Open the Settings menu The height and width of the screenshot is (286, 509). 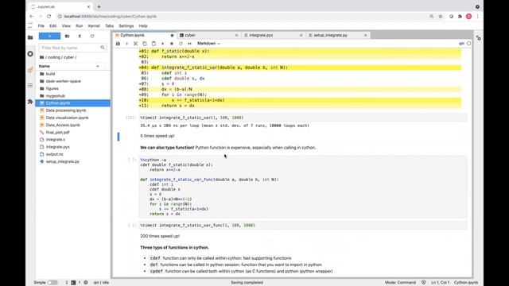pyautogui.click(x=126, y=26)
